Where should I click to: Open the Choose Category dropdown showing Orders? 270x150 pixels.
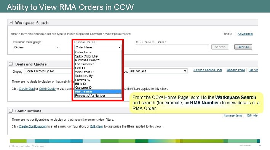[36, 47]
